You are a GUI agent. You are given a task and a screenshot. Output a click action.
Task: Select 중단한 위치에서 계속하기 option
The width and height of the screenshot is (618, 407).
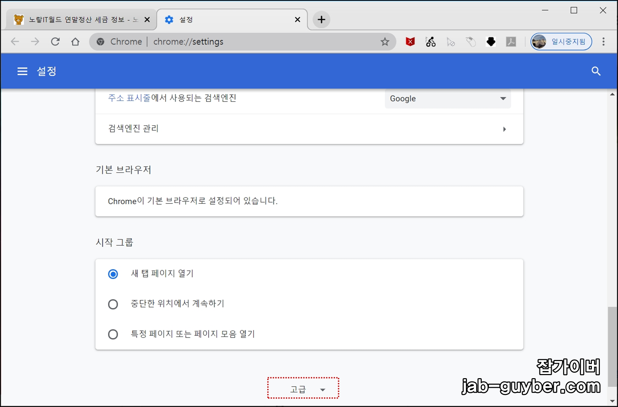(113, 304)
